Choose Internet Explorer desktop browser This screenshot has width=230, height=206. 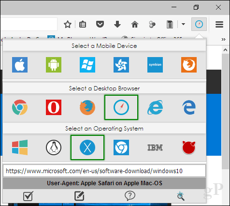[x=155, y=107]
